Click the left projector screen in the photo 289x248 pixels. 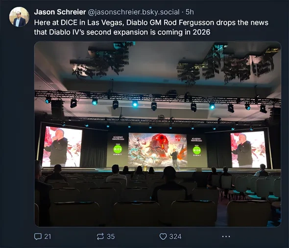coord(62,147)
